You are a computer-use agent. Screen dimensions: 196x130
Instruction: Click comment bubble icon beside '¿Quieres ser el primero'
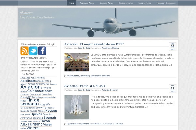pyautogui.click(x=65, y=124)
